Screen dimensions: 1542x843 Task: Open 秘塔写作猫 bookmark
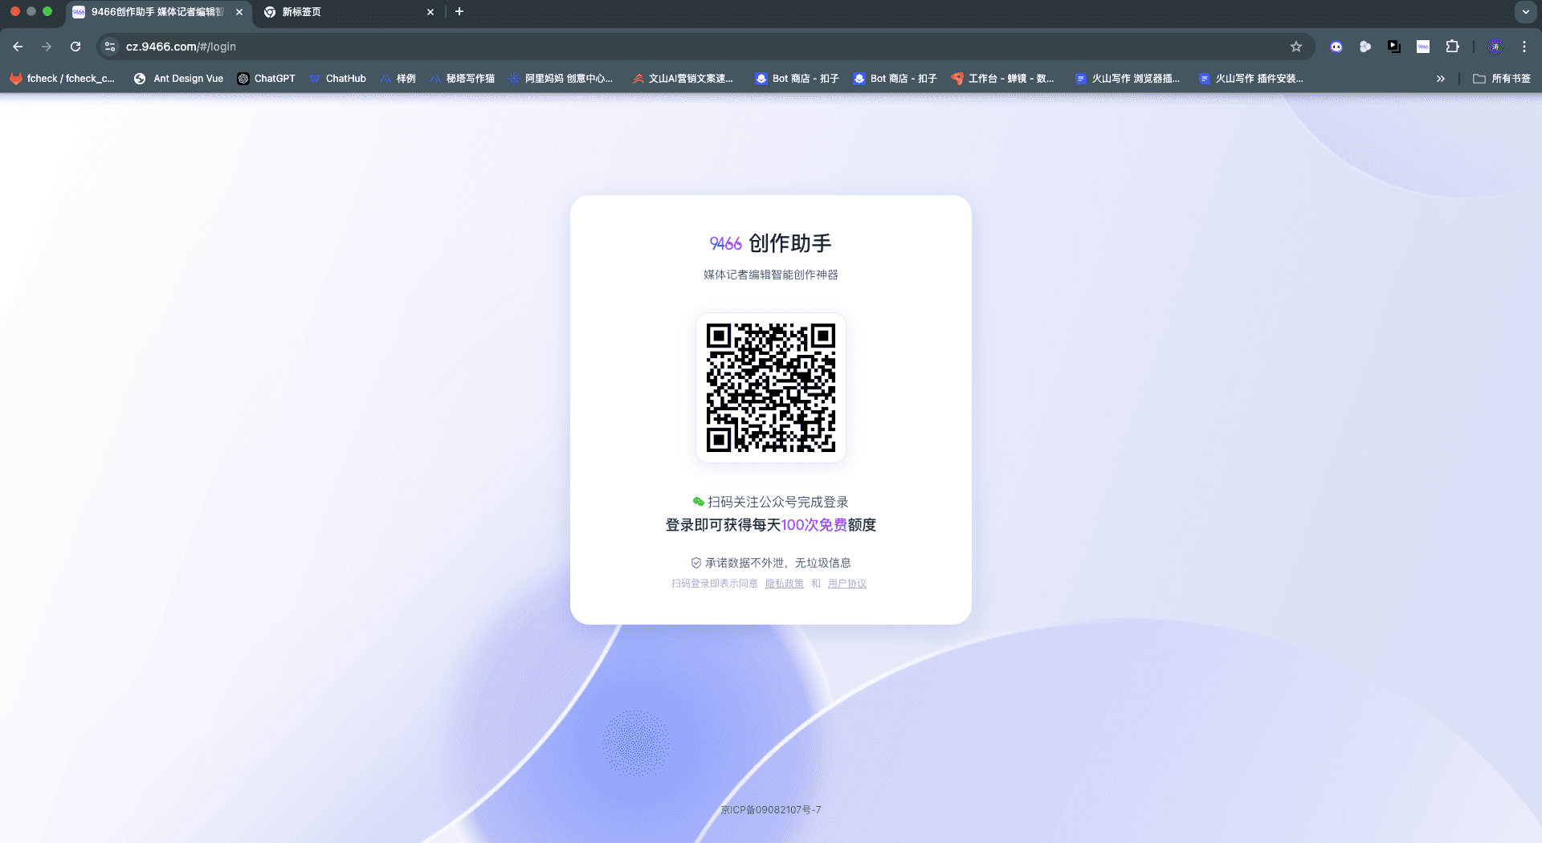pyautogui.click(x=462, y=79)
